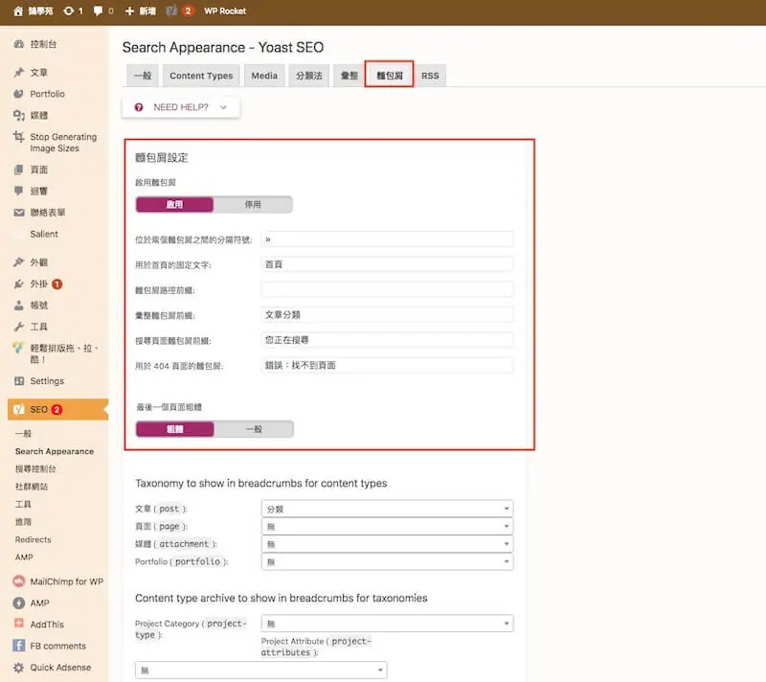Click the 媒體 media library icon
This screenshot has width=766, height=682.
click(x=18, y=115)
